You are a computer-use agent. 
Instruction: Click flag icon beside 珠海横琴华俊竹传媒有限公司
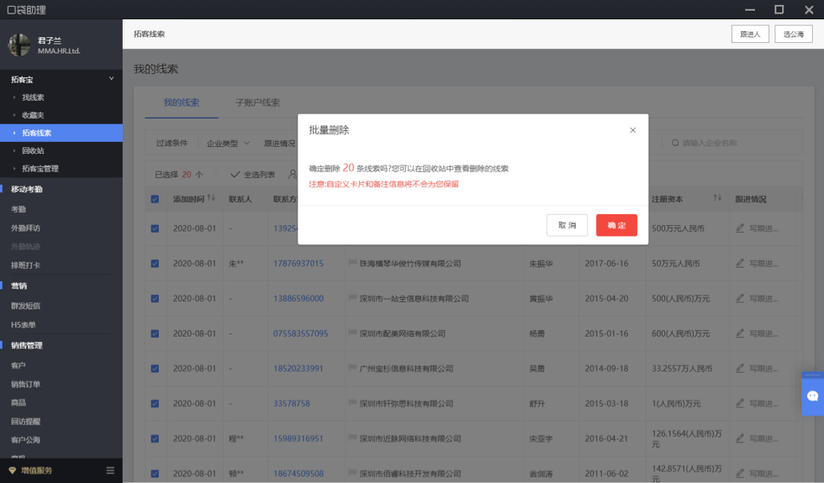(x=352, y=262)
